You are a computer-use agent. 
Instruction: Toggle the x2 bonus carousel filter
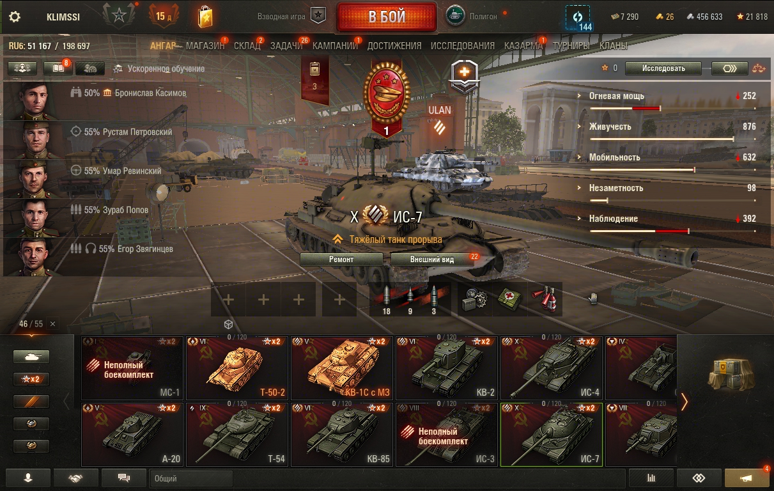click(x=31, y=378)
